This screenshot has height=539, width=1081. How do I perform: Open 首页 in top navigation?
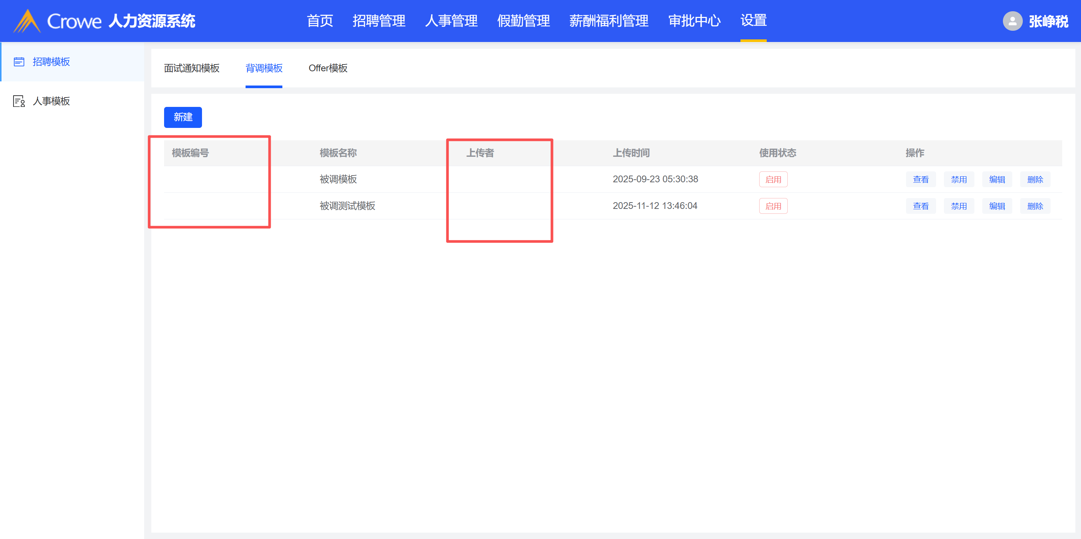tap(320, 21)
